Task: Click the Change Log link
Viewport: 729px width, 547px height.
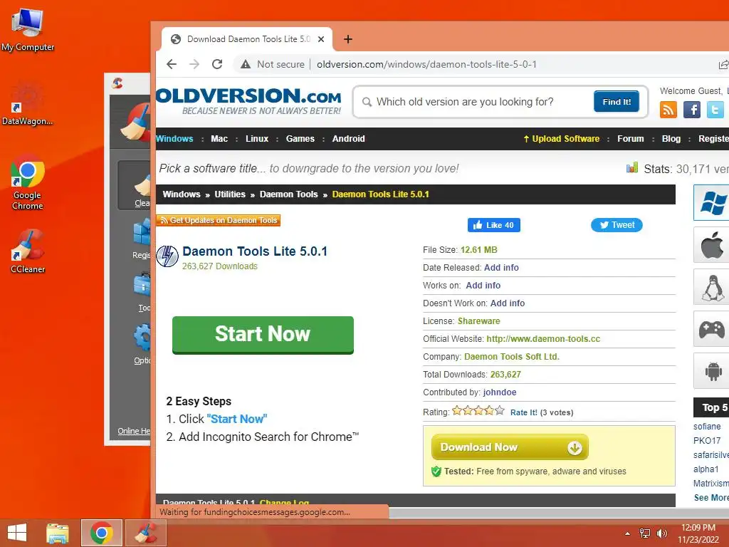Action: click(284, 503)
